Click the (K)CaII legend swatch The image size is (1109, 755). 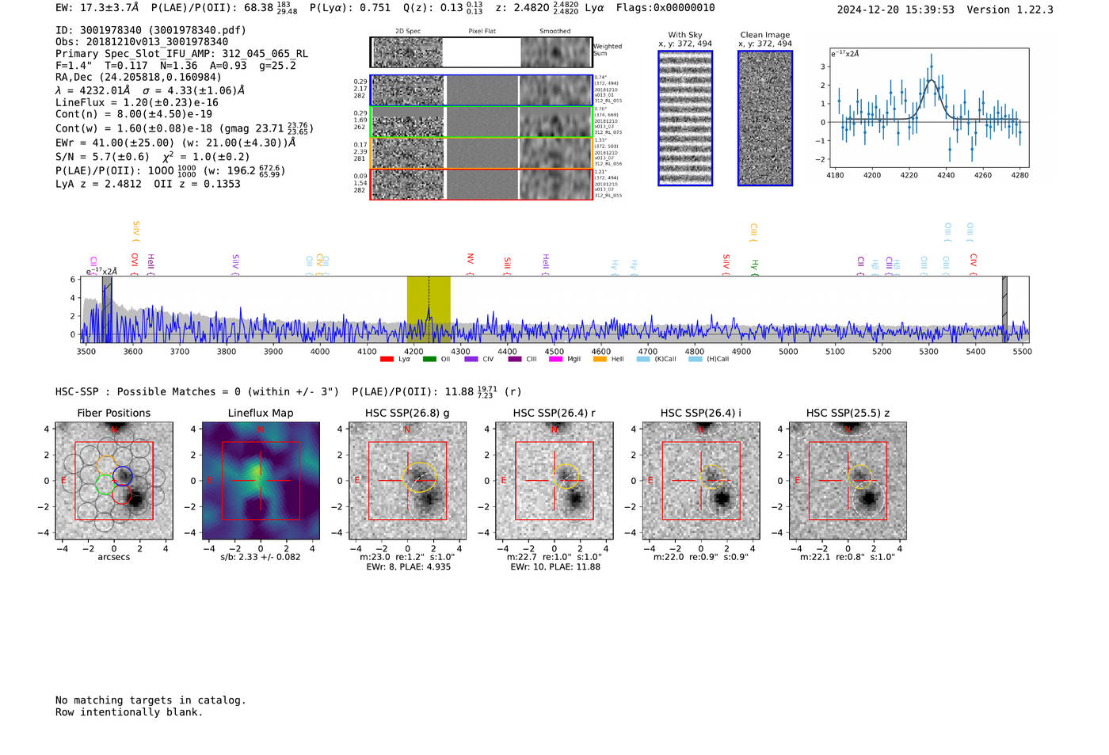coord(642,360)
